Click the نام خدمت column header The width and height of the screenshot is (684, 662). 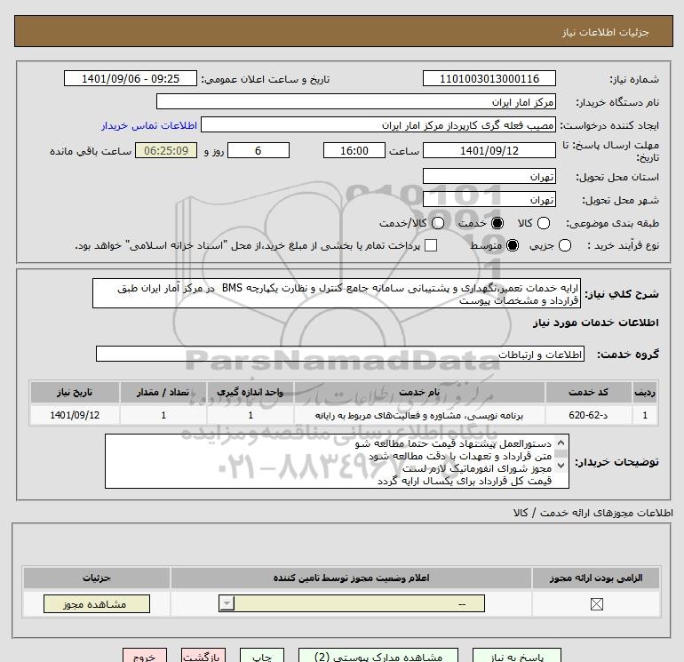pyautogui.click(x=419, y=392)
